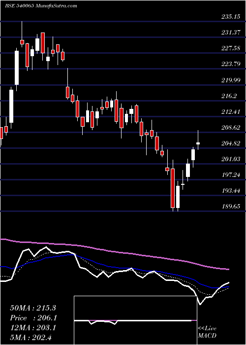Click the BSE 540065 MunafaSutra.com title
246x345 pixels.
(x=41, y=6)
